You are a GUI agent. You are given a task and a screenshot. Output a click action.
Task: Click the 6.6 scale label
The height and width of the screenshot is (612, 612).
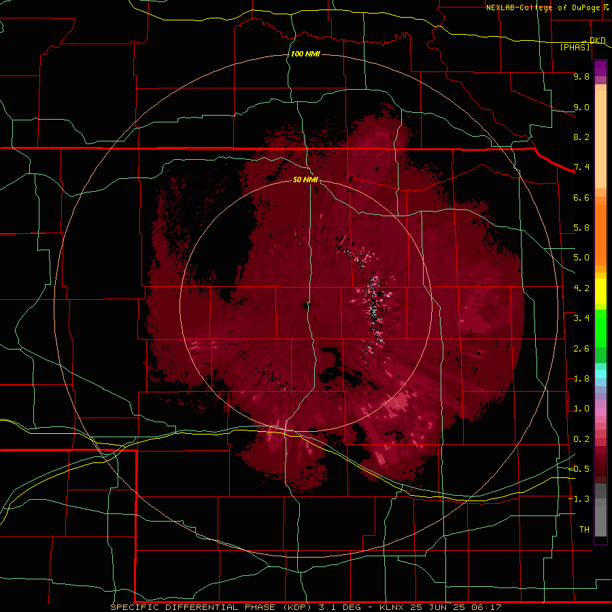[581, 197]
